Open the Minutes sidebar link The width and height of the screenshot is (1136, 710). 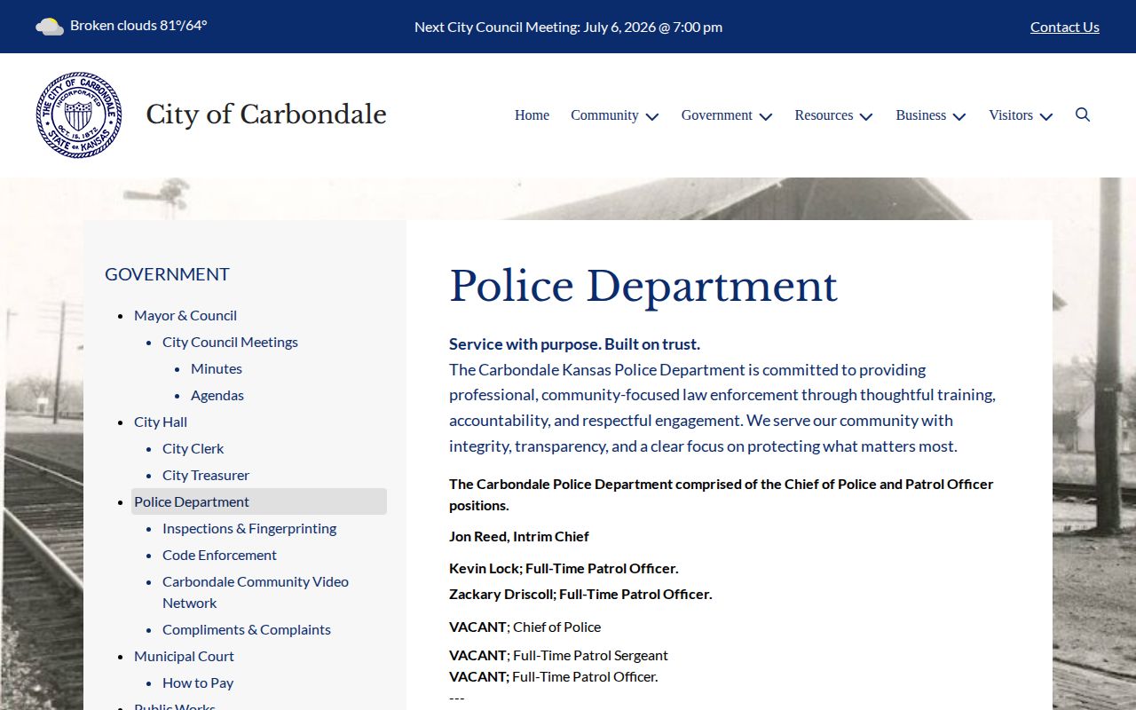tap(217, 368)
